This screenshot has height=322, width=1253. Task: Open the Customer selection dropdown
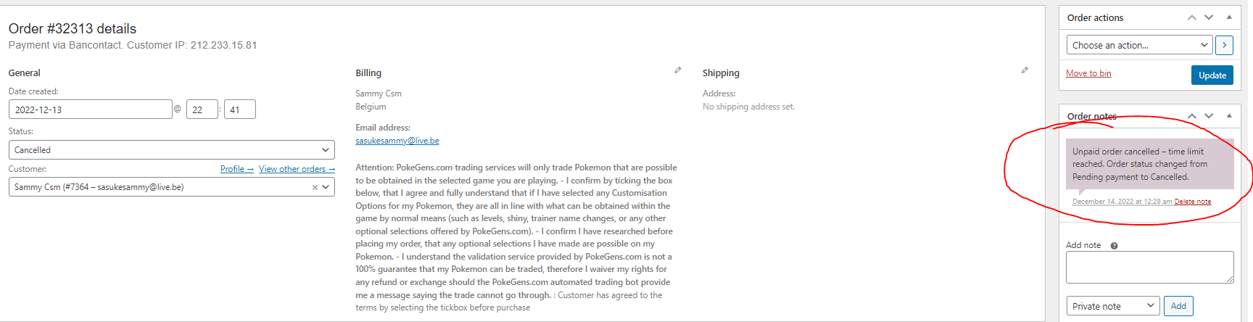[171, 187]
